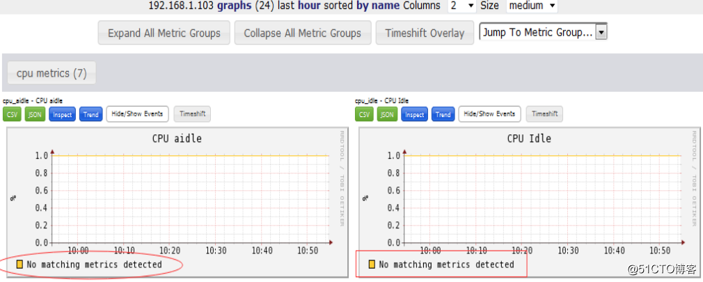Screen dimensions: 703x282
Task: Click Timeshift for CPU aidle graph
Action: click(192, 114)
